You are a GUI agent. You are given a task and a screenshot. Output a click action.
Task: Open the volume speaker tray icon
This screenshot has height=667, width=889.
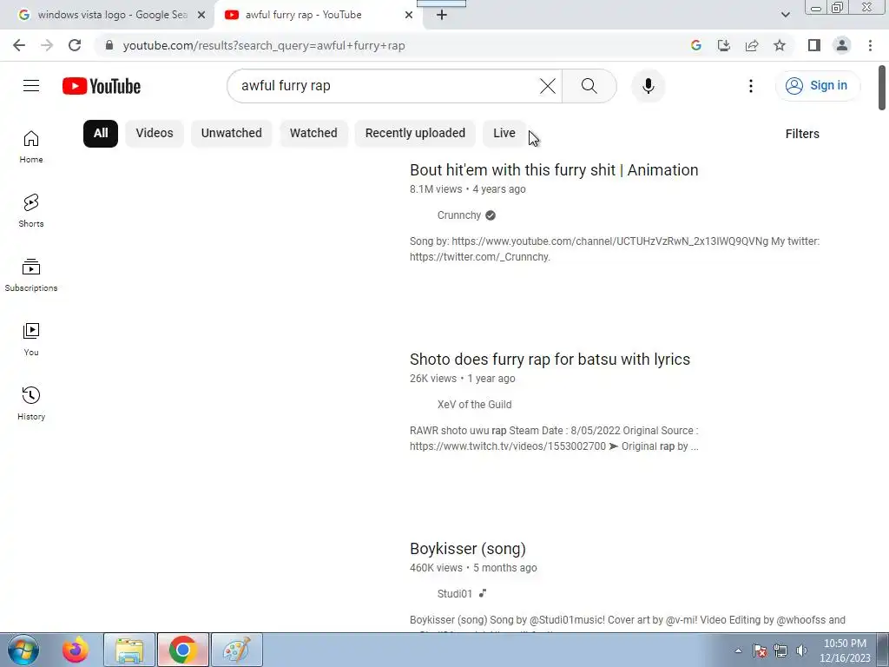click(x=801, y=650)
